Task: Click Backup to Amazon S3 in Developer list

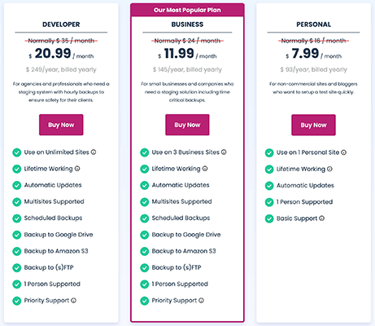Action: [56, 251]
